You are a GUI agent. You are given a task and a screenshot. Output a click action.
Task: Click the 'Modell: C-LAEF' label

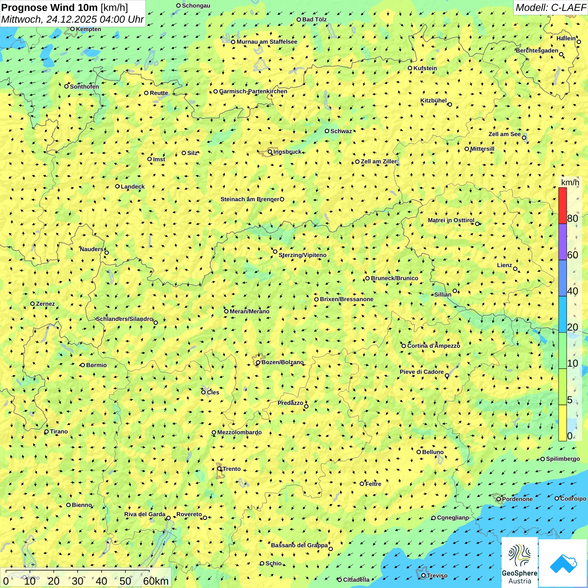(551, 8)
